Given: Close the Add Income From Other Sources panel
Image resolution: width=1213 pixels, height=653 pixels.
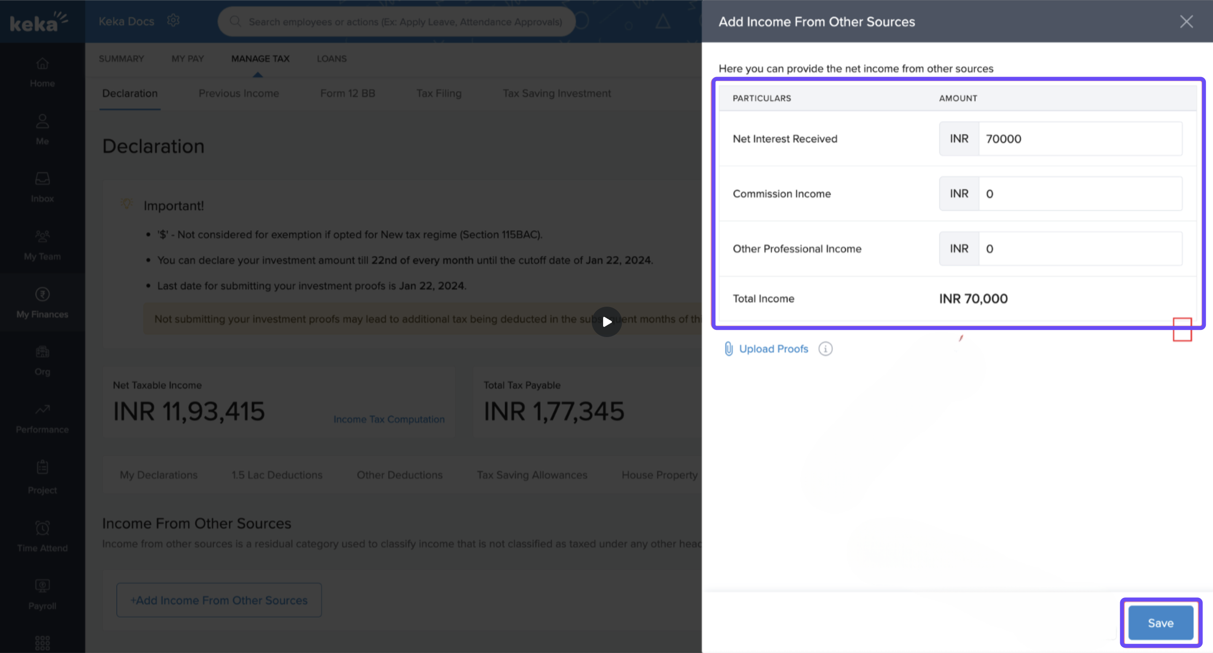Looking at the screenshot, I should [x=1186, y=21].
